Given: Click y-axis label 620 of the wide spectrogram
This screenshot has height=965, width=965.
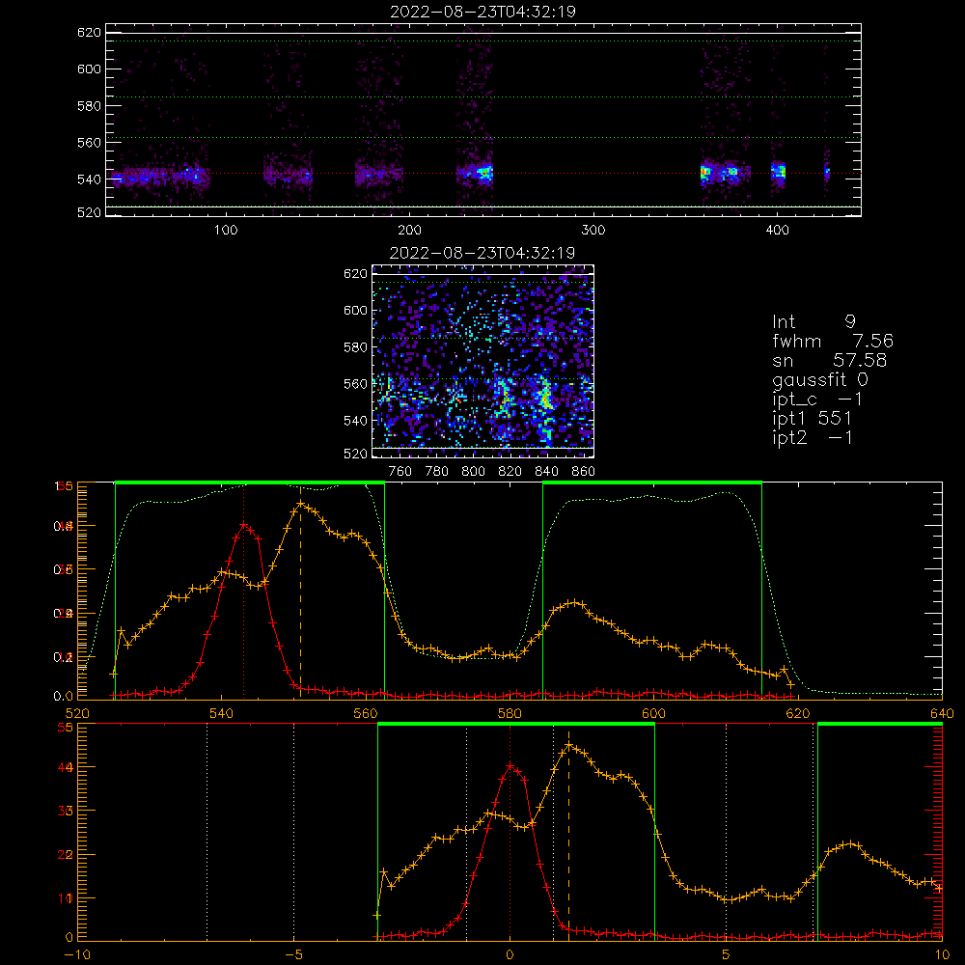Looking at the screenshot, I should click(x=89, y=33).
